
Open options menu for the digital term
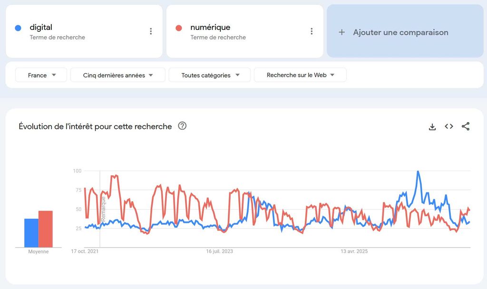[151, 31]
